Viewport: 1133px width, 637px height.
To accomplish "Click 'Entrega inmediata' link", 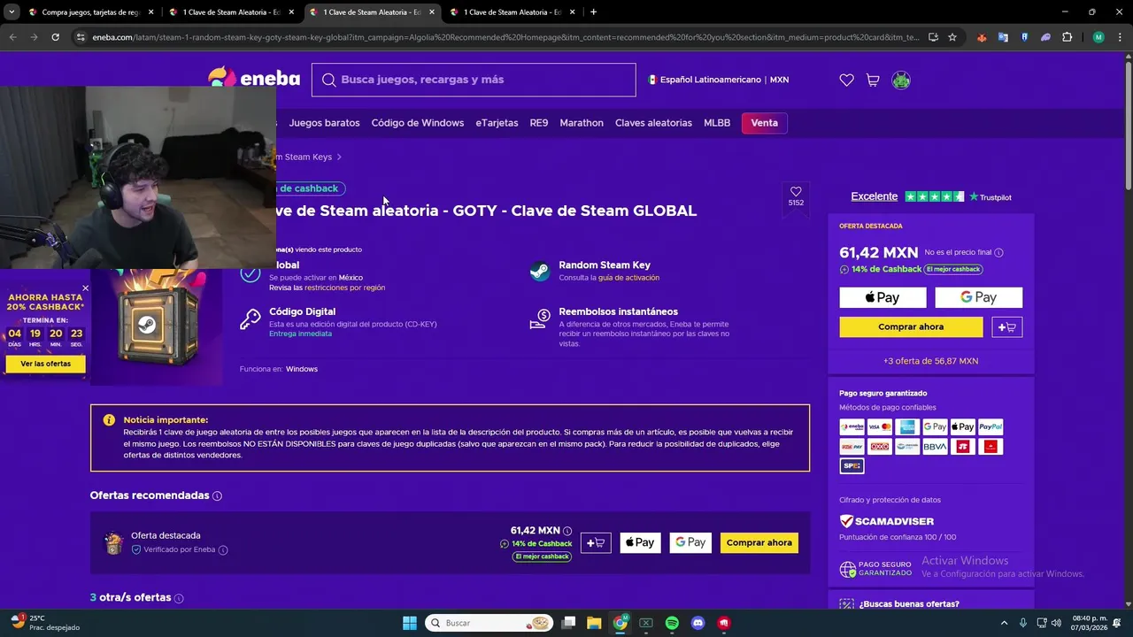I will tap(300, 334).
